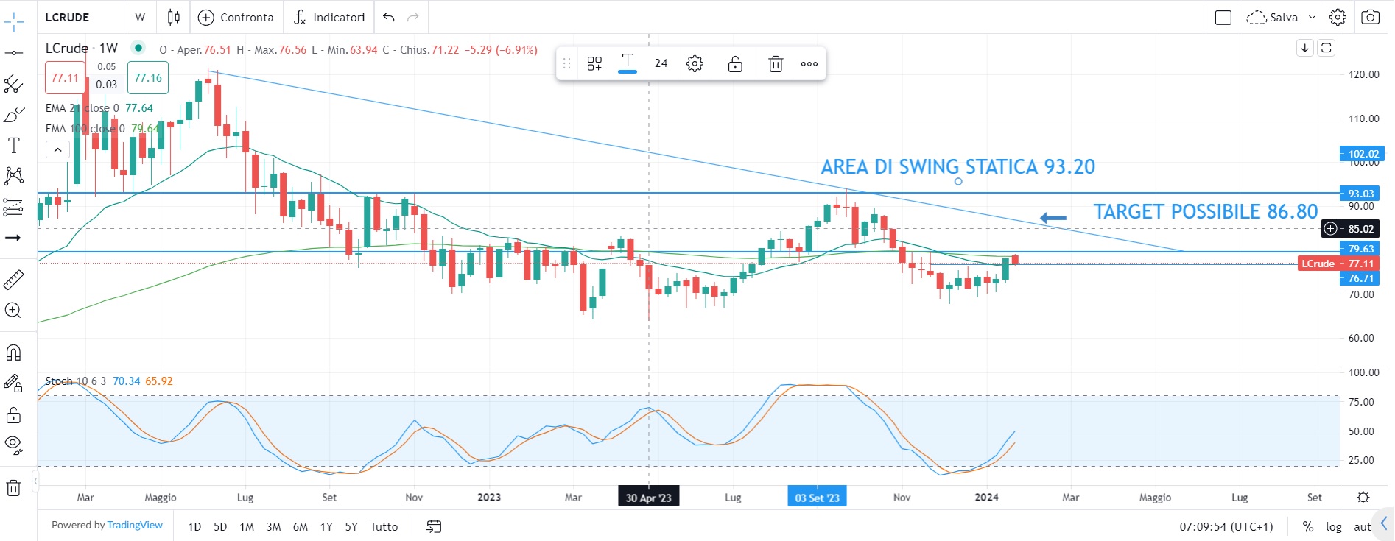1395x541 pixels.
Task: Toggle log scale on price axis
Action: coord(1333,526)
